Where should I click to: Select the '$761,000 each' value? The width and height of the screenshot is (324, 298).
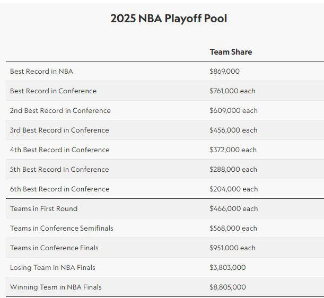coord(232,91)
